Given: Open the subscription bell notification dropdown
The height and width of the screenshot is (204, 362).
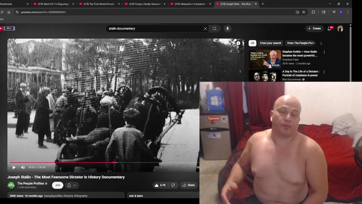Looking at the screenshot, I should click(x=72, y=185).
